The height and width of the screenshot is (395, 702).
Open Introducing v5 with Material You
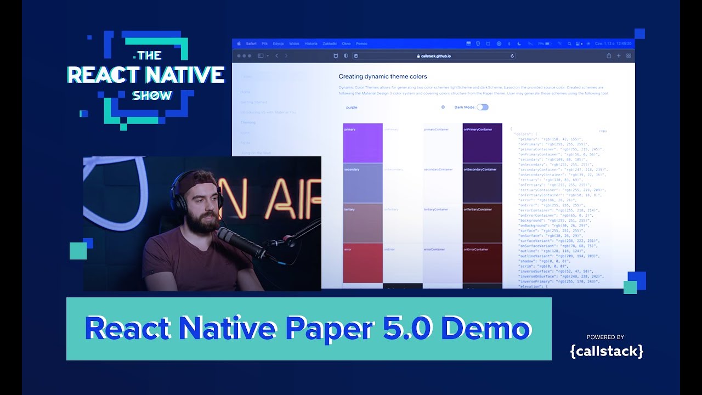click(x=268, y=112)
